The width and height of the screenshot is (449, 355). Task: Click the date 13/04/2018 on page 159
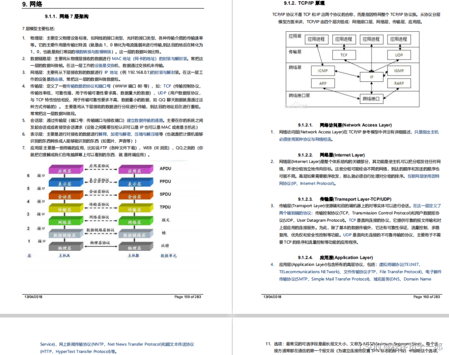point(33,297)
